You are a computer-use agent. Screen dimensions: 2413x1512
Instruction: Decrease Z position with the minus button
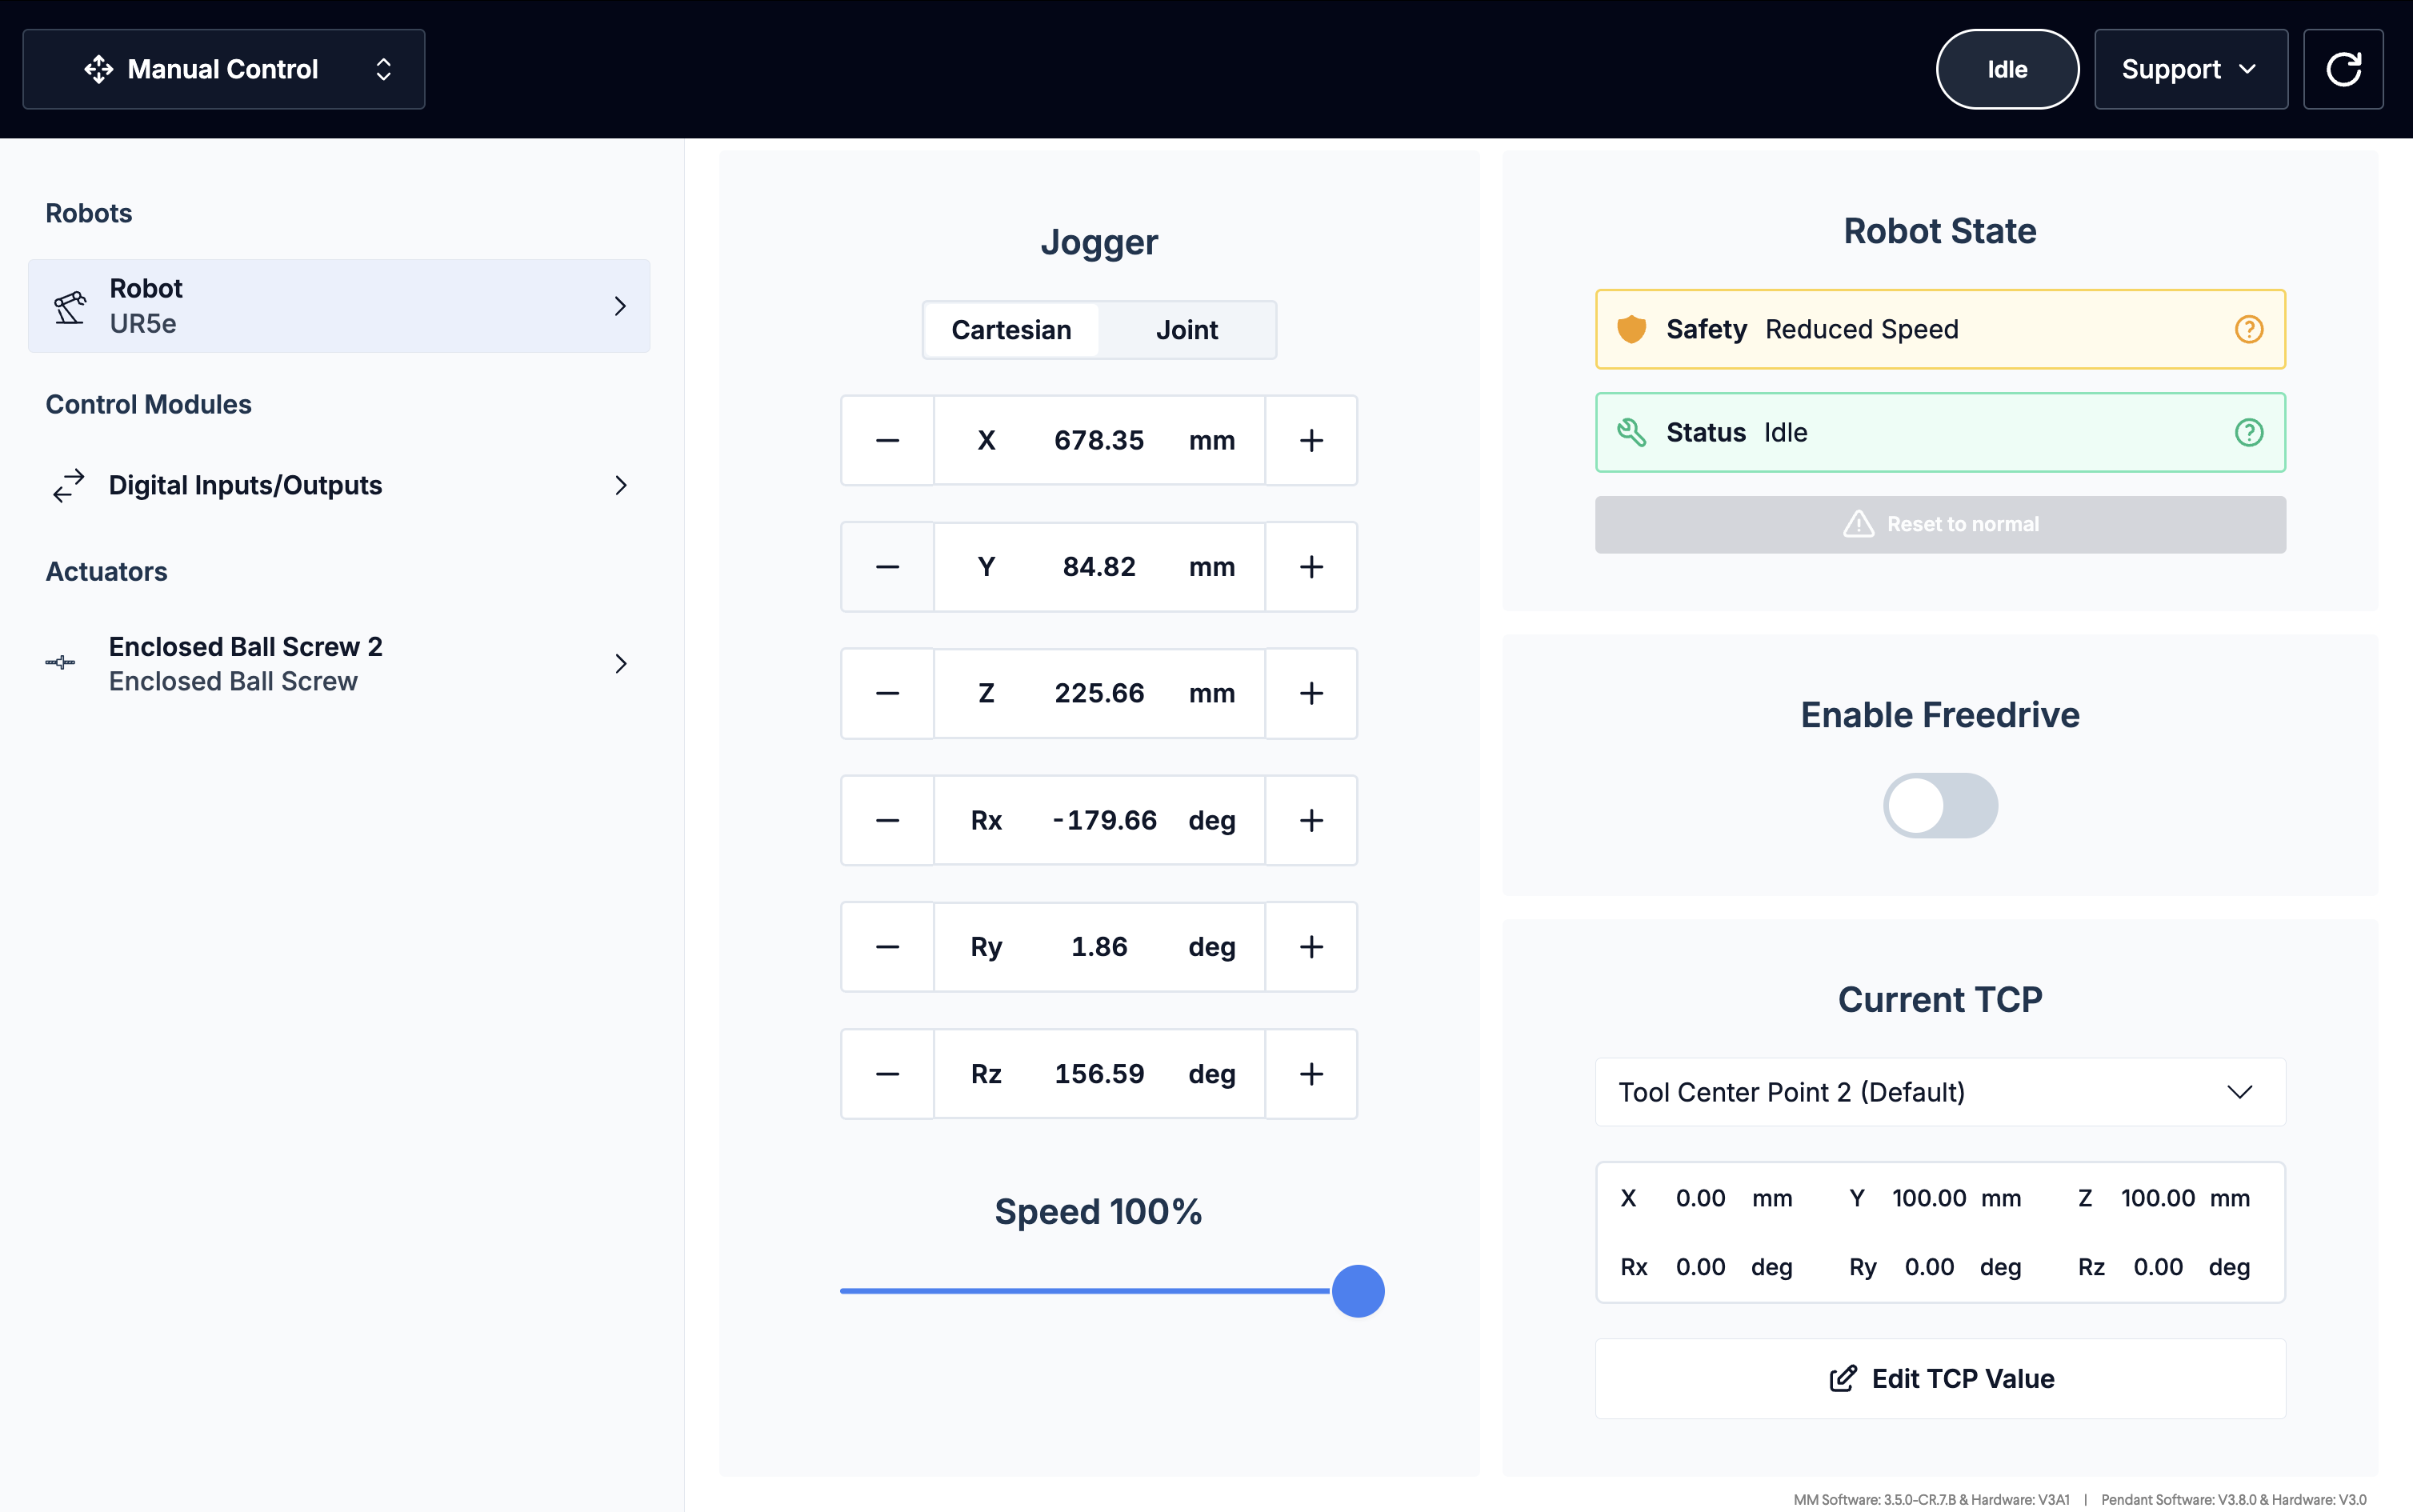click(887, 694)
